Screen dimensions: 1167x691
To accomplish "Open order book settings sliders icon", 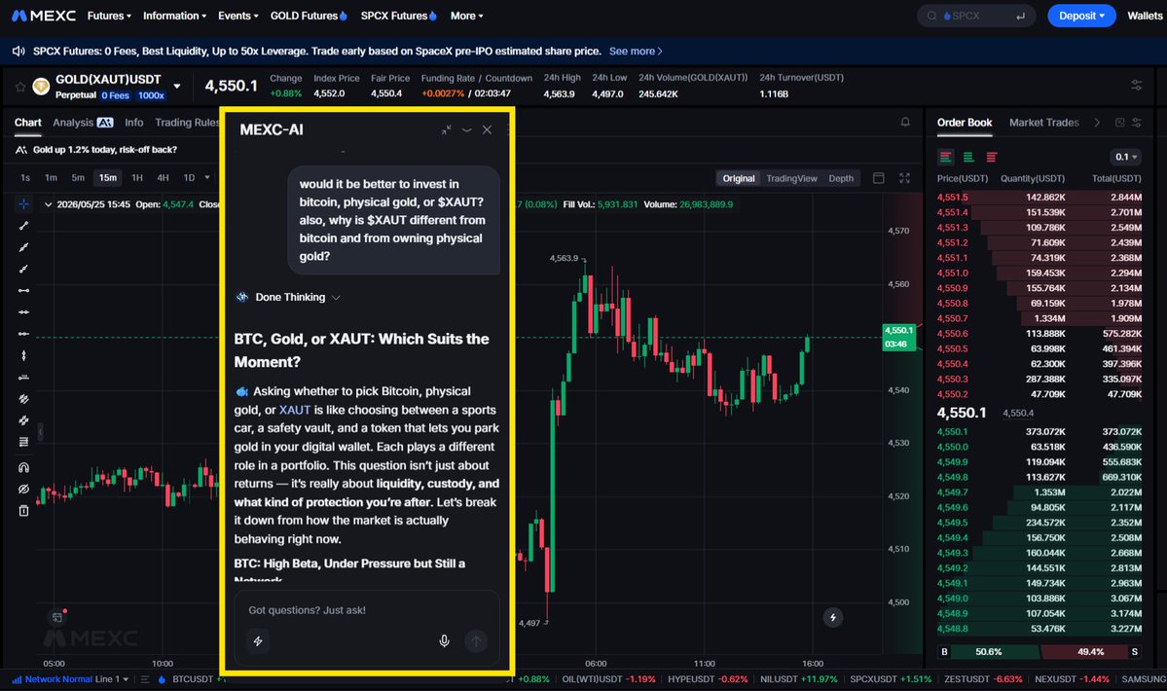I will [x=1137, y=122].
